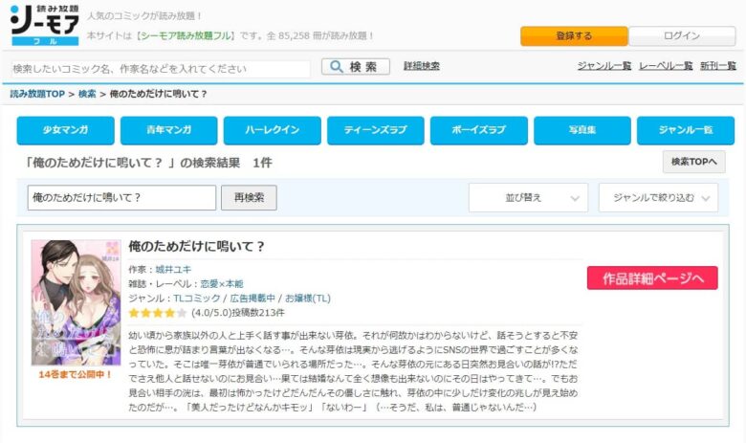Open the シーモア読み放題 logo

pos(45,25)
